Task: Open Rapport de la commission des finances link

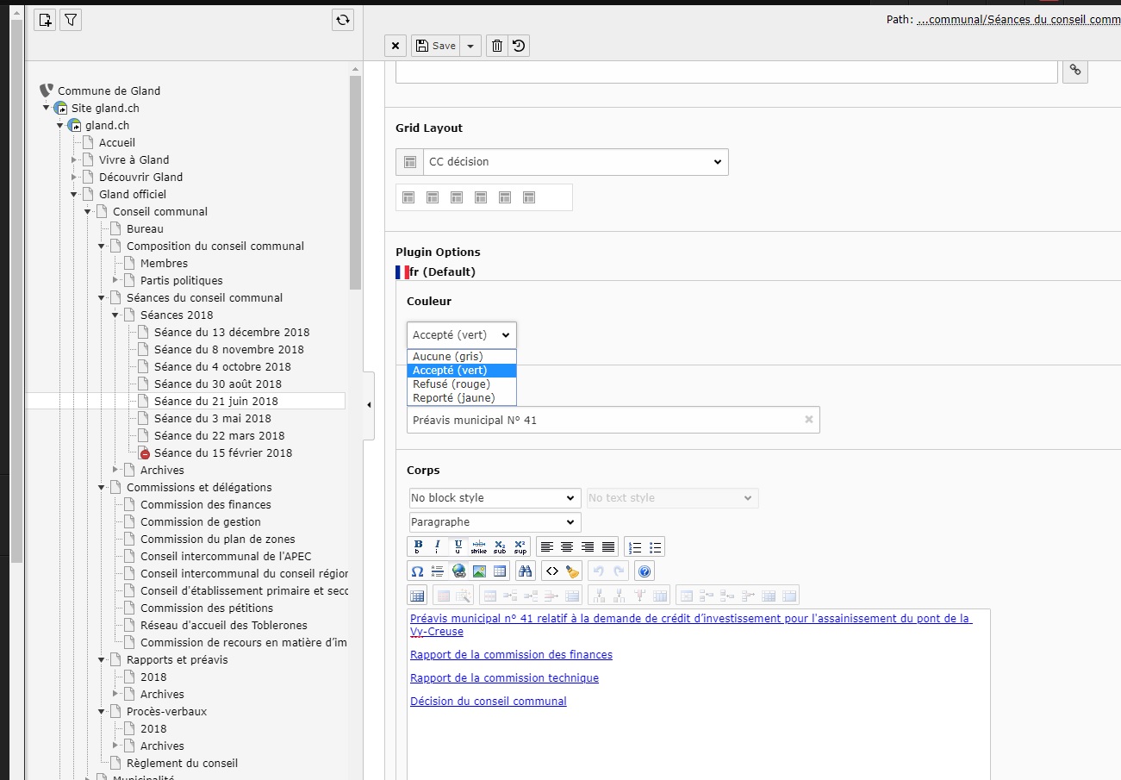Action: [x=511, y=655]
